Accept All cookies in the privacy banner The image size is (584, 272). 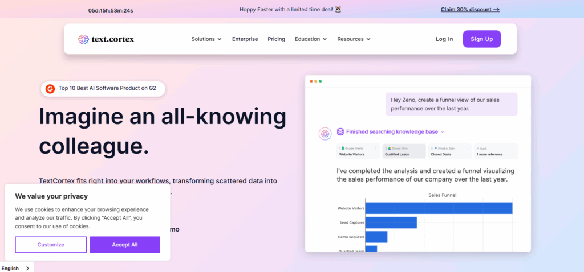[x=124, y=245]
